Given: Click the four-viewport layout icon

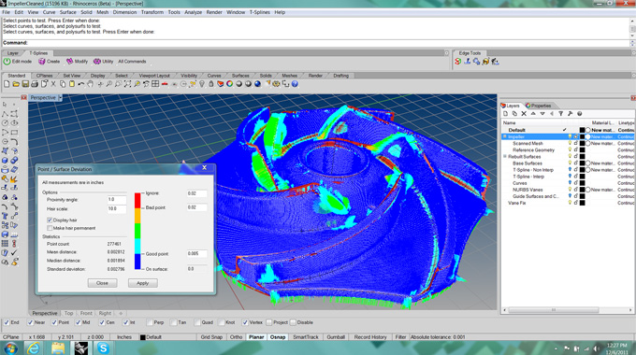Looking at the screenshot, I should coord(155,84).
